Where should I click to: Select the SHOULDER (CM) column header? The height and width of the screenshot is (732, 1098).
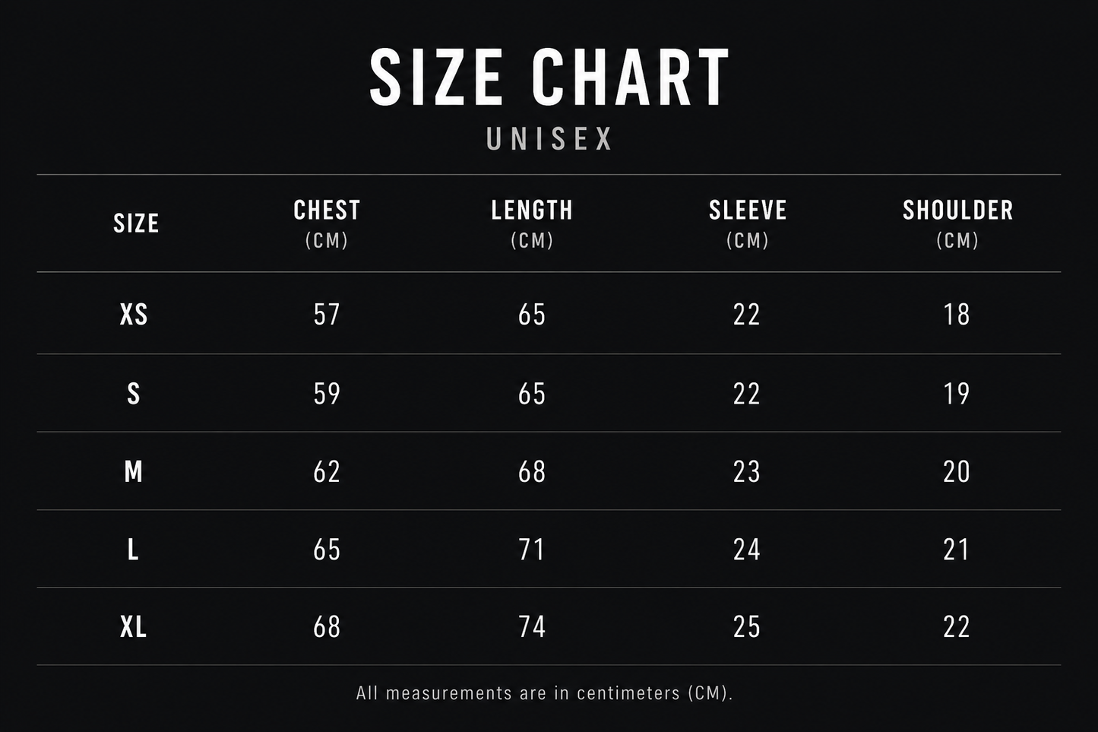coord(957,224)
